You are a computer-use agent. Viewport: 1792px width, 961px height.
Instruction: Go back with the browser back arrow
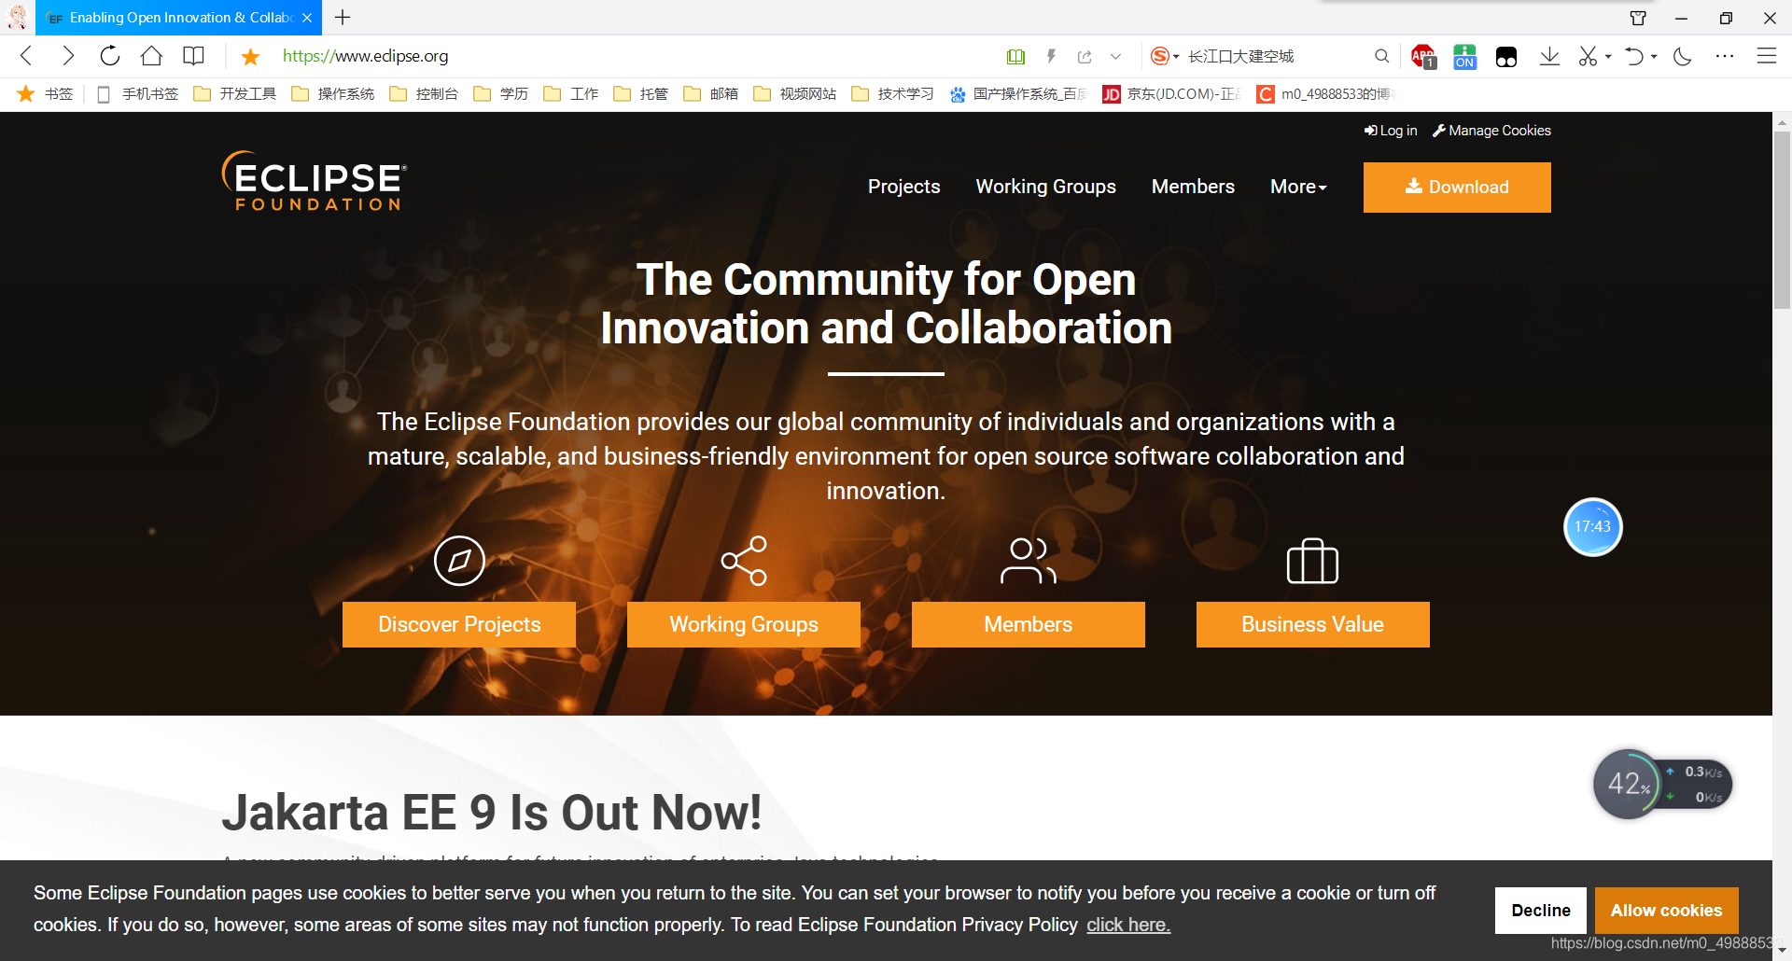(x=27, y=56)
